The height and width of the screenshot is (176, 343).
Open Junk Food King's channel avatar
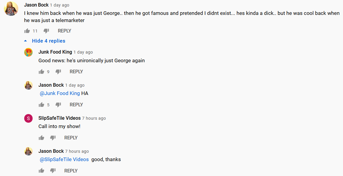(x=28, y=52)
